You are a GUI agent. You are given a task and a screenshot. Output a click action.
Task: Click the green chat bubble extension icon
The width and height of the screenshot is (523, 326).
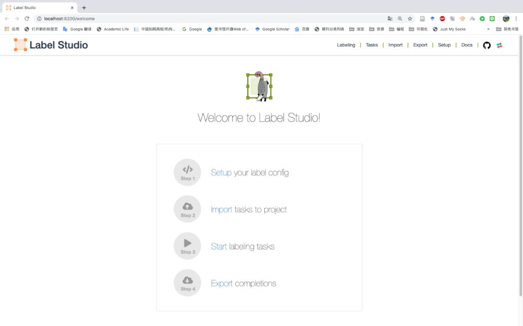pos(492,19)
